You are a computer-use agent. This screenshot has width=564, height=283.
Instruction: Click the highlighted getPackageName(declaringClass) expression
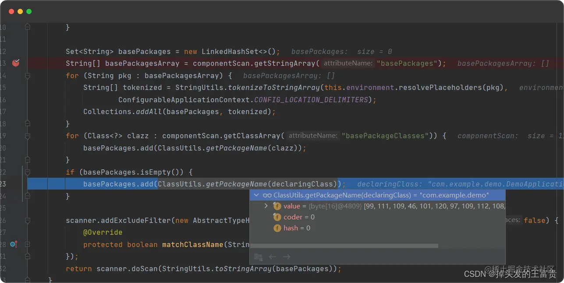(248, 184)
